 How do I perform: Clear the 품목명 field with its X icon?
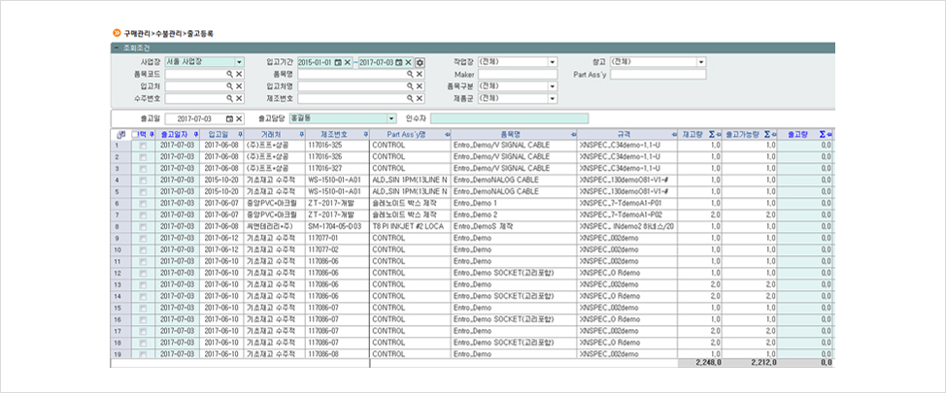coord(420,74)
